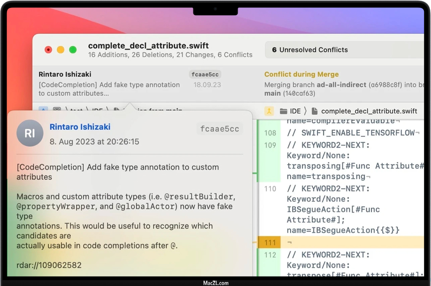Click the fcaae5cc hash badge in the popover
Screen dimensions: 431x286
[220, 129]
